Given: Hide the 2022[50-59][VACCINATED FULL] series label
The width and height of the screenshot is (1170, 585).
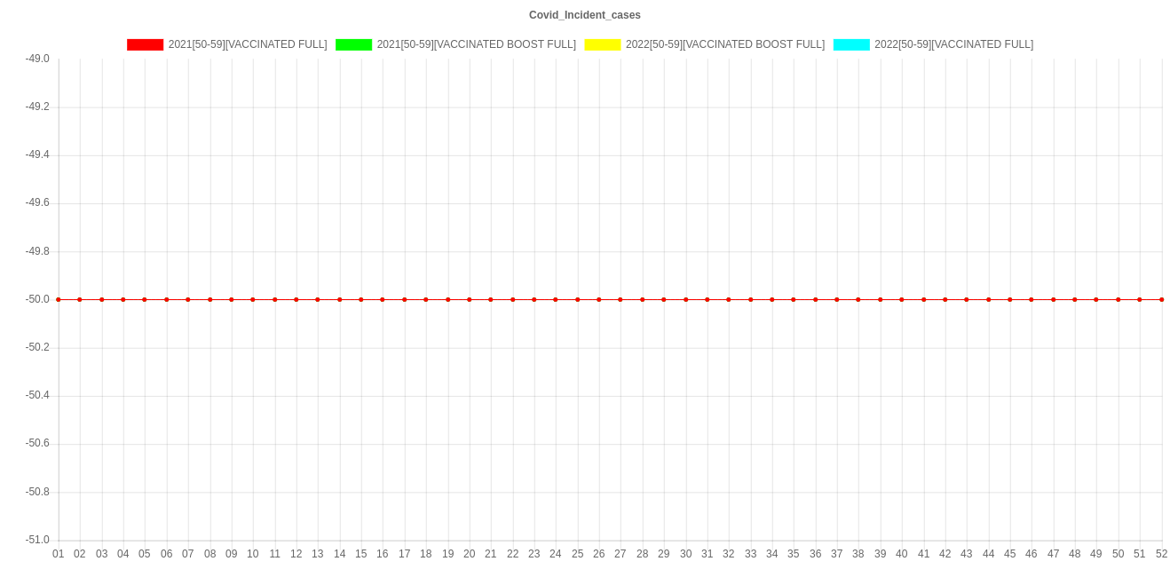Looking at the screenshot, I should (953, 44).
